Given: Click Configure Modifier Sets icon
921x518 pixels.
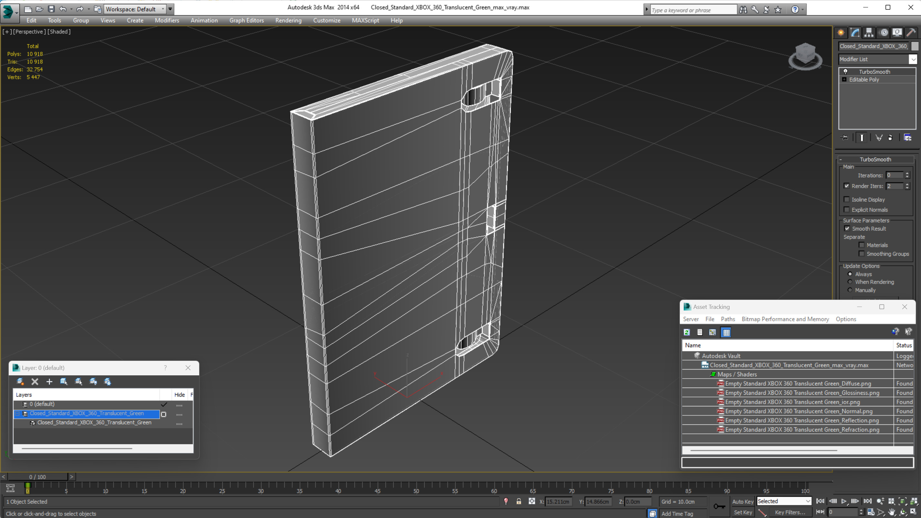Looking at the screenshot, I should [x=907, y=137].
